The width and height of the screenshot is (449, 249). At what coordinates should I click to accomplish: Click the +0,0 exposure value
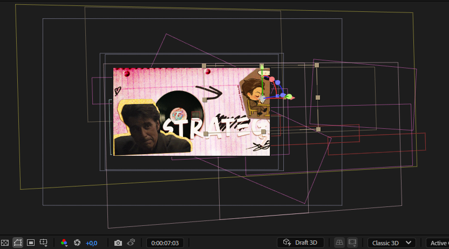(x=91, y=243)
